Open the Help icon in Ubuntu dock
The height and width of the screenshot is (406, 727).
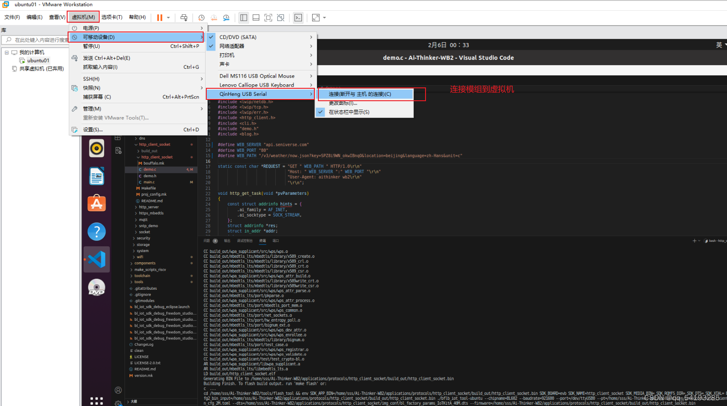[x=96, y=232]
